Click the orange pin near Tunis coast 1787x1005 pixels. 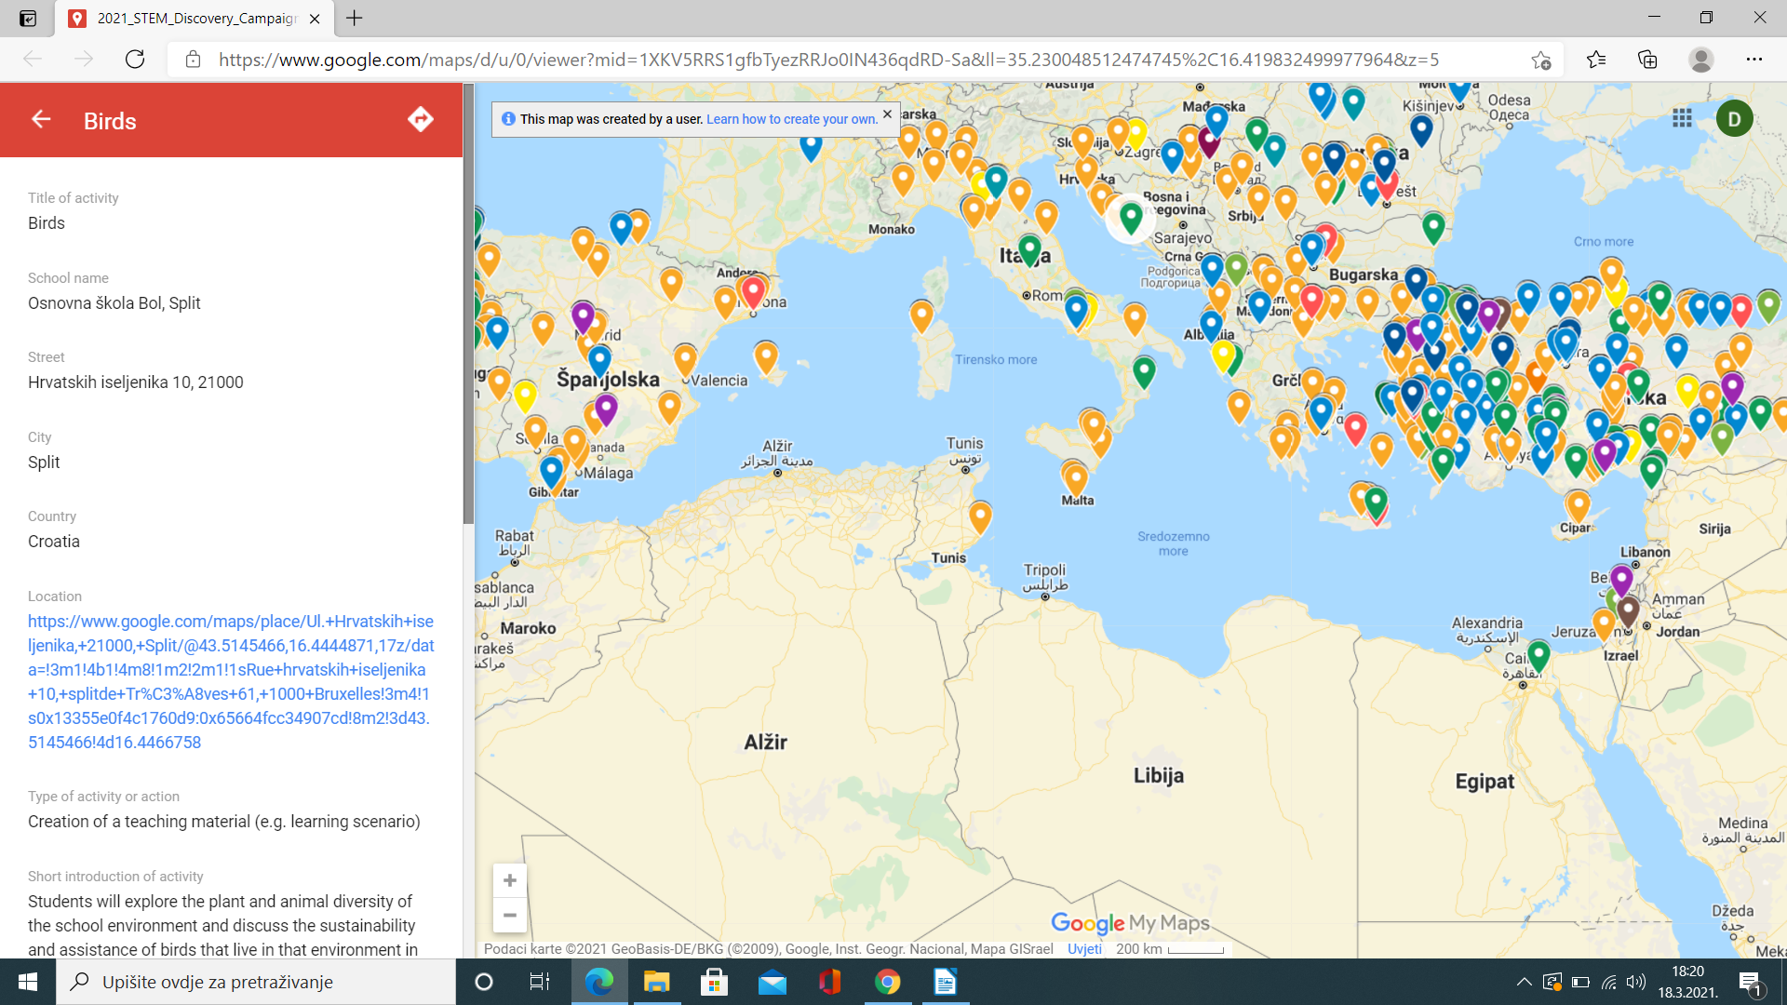coord(980,516)
